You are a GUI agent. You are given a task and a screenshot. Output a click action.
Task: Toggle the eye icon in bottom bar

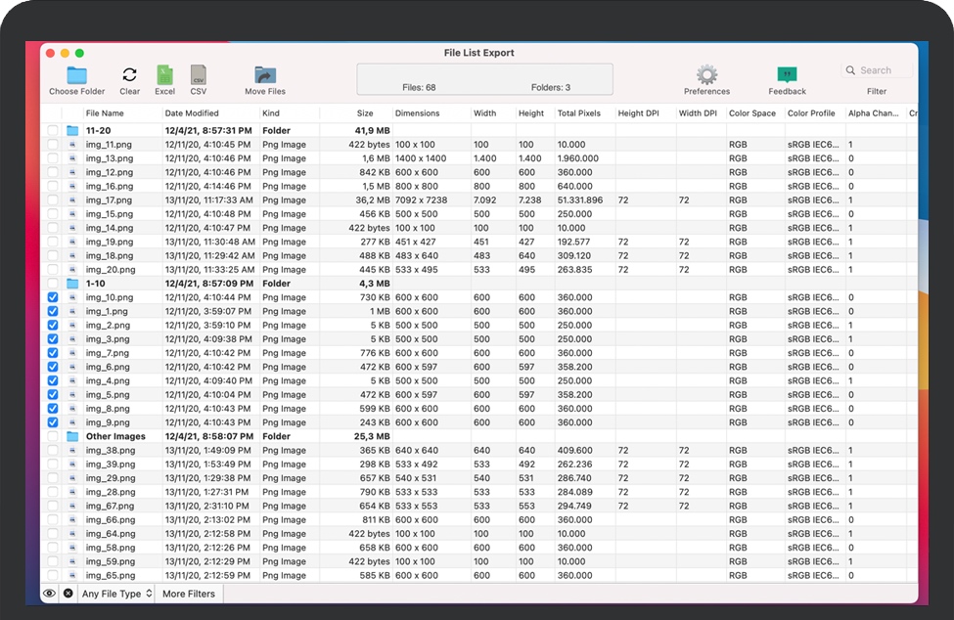[x=49, y=594]
